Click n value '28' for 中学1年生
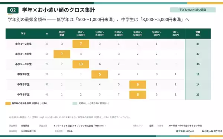Viewport: 223px width, 139px height. click(47, 75)
